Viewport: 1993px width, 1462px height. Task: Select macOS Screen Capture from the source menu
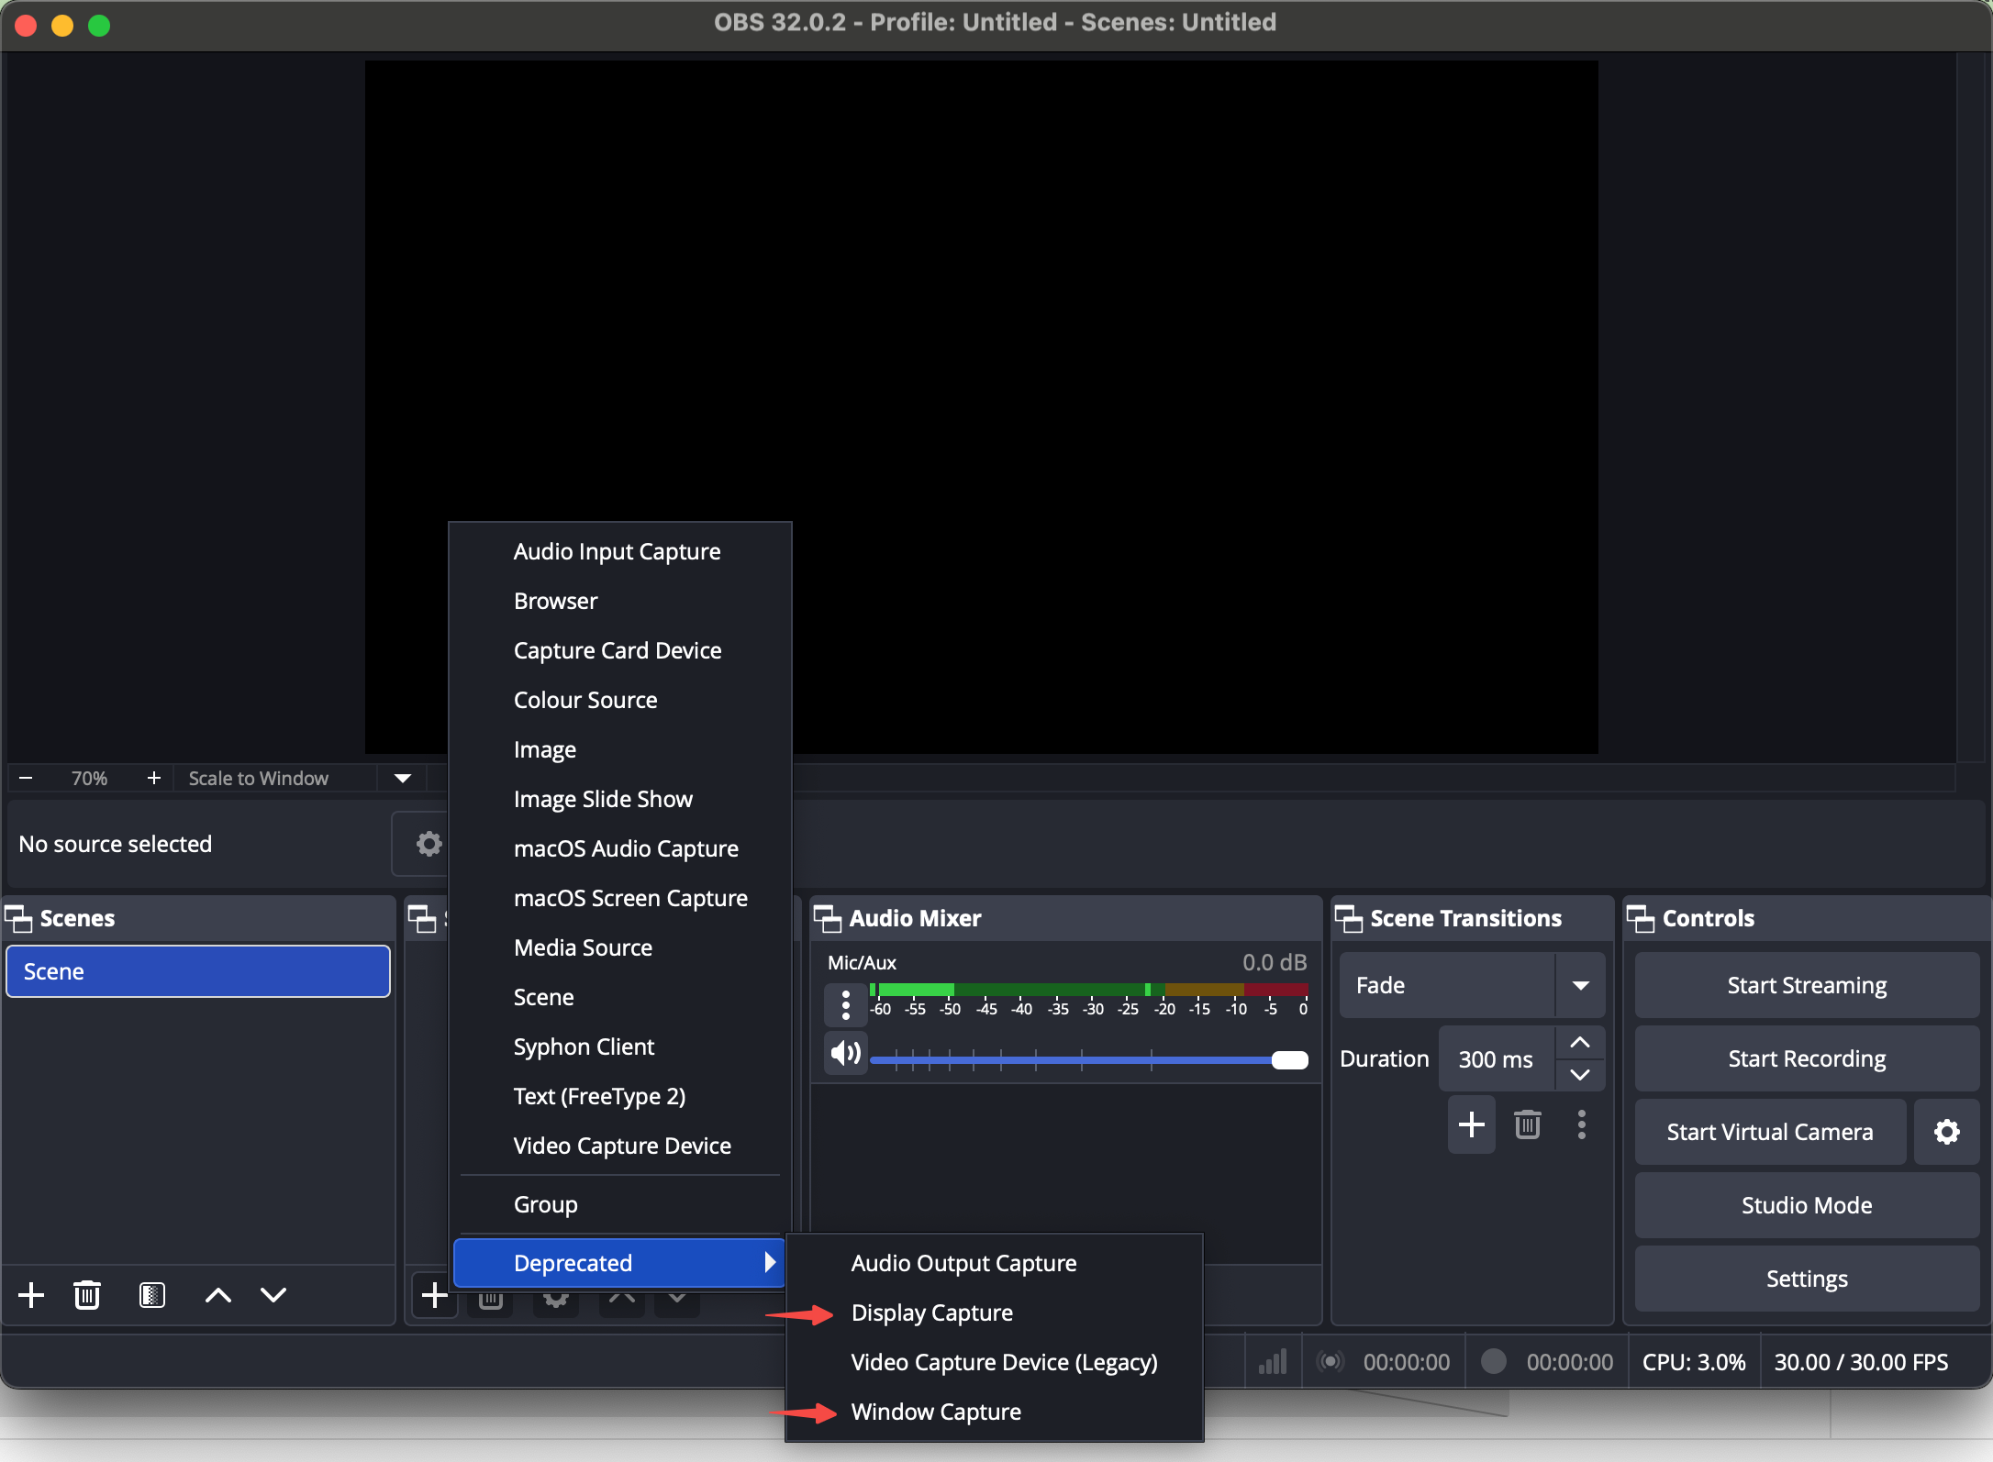[630, 897]
